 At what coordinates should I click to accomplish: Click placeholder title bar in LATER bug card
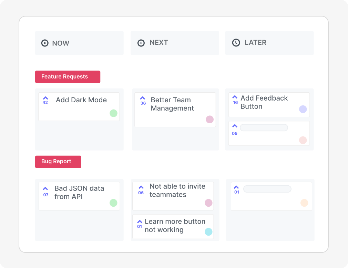267,189
